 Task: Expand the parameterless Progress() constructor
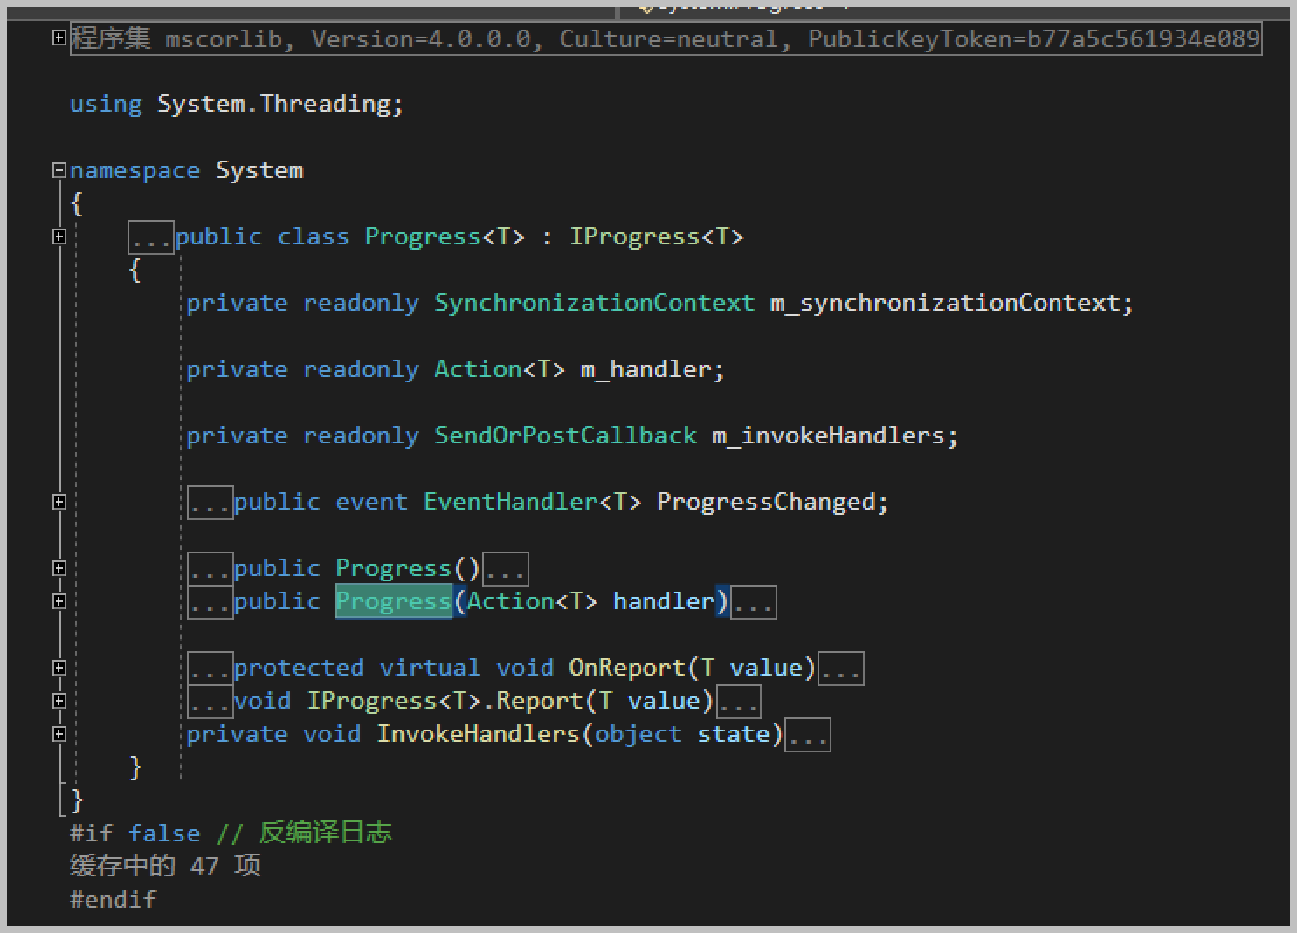pyautogui.click(x=59, y=568)
